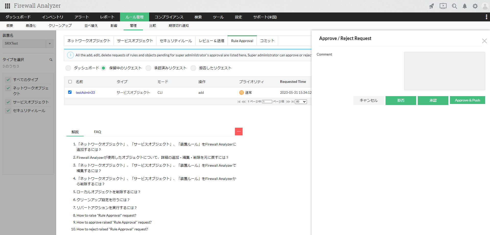
Task: Click the user profile avatar
Action: [485, 6]
